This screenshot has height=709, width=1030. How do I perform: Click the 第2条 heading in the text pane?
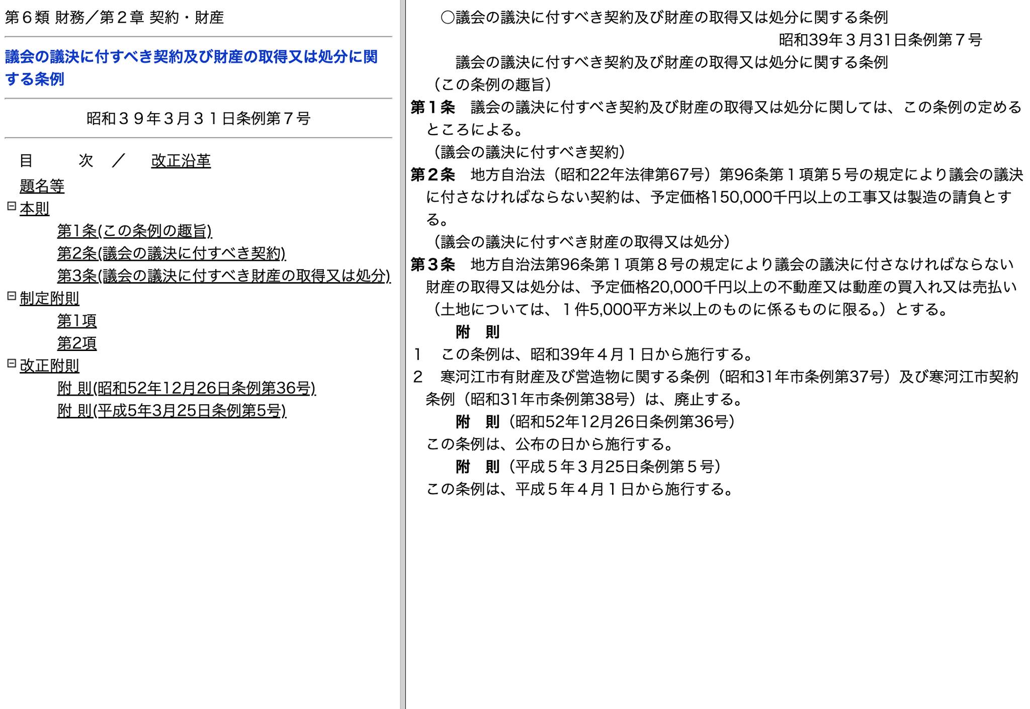pos(433,175)
